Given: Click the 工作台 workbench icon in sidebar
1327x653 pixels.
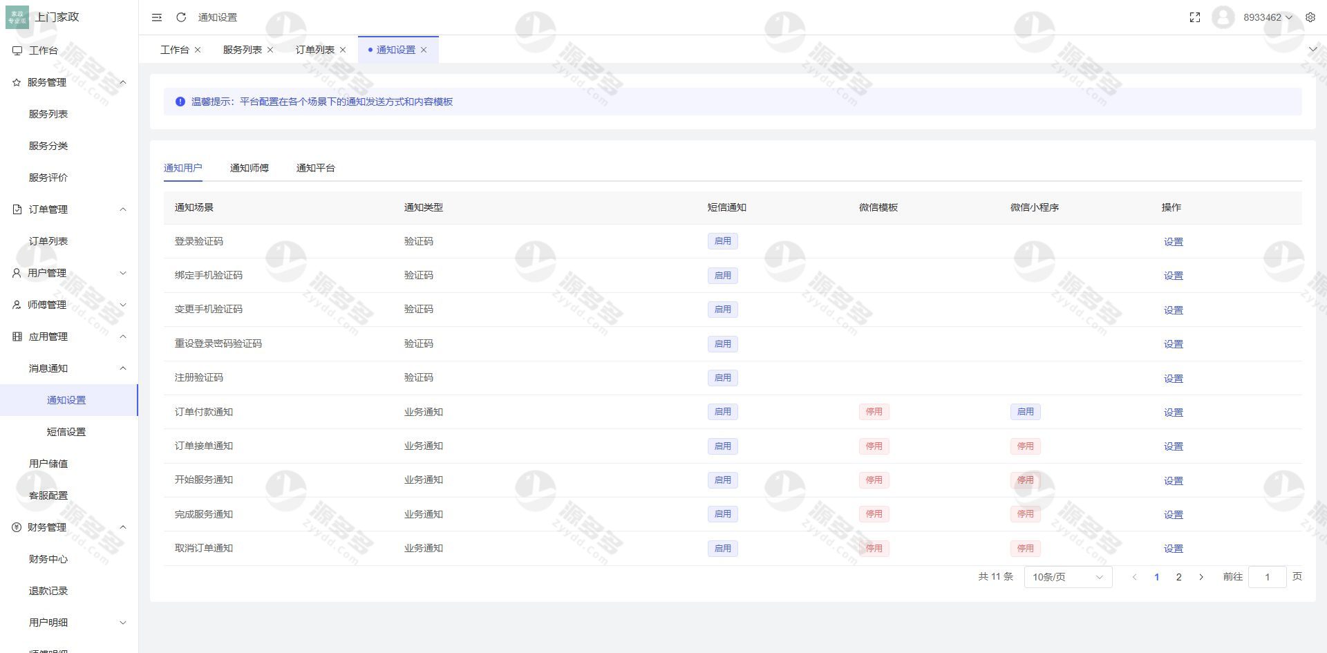Looking at the screenshot, I should (16, 50).
